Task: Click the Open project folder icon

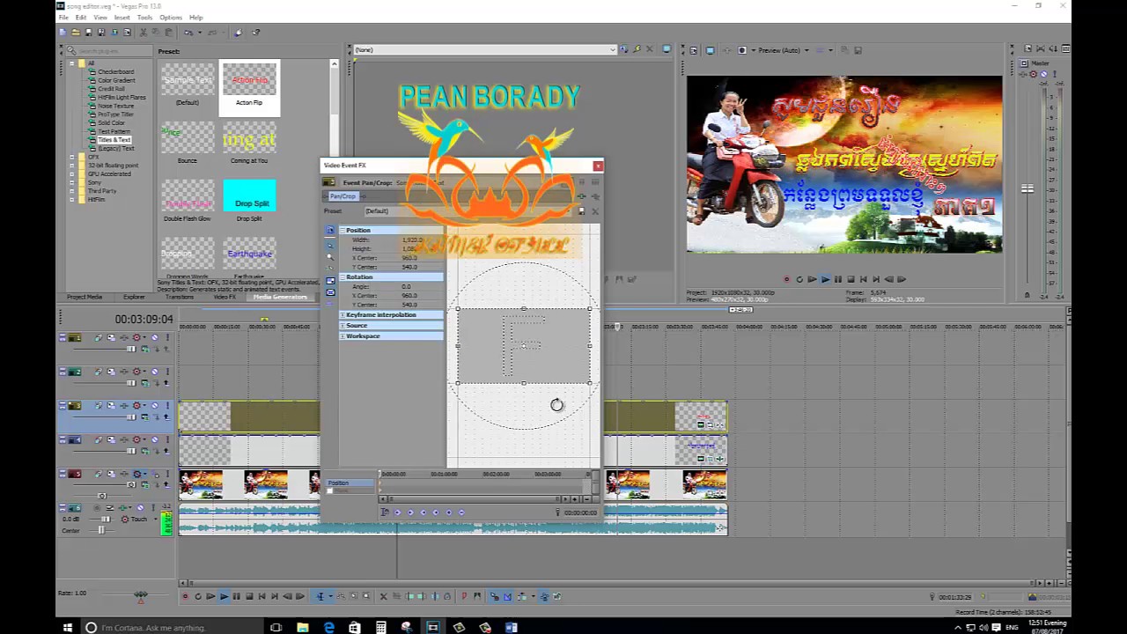Action: (x=76, y=33)
